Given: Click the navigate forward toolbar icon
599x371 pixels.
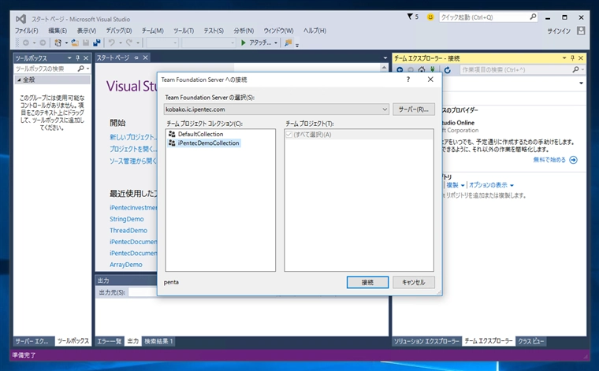Looking at the screenshot, I should pyautogui.click(x=43, y=43).
